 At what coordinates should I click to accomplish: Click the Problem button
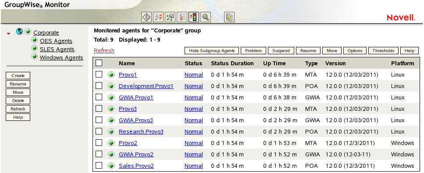pos(253,50)
